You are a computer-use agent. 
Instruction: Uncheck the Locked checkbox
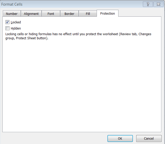pos(7,22)
